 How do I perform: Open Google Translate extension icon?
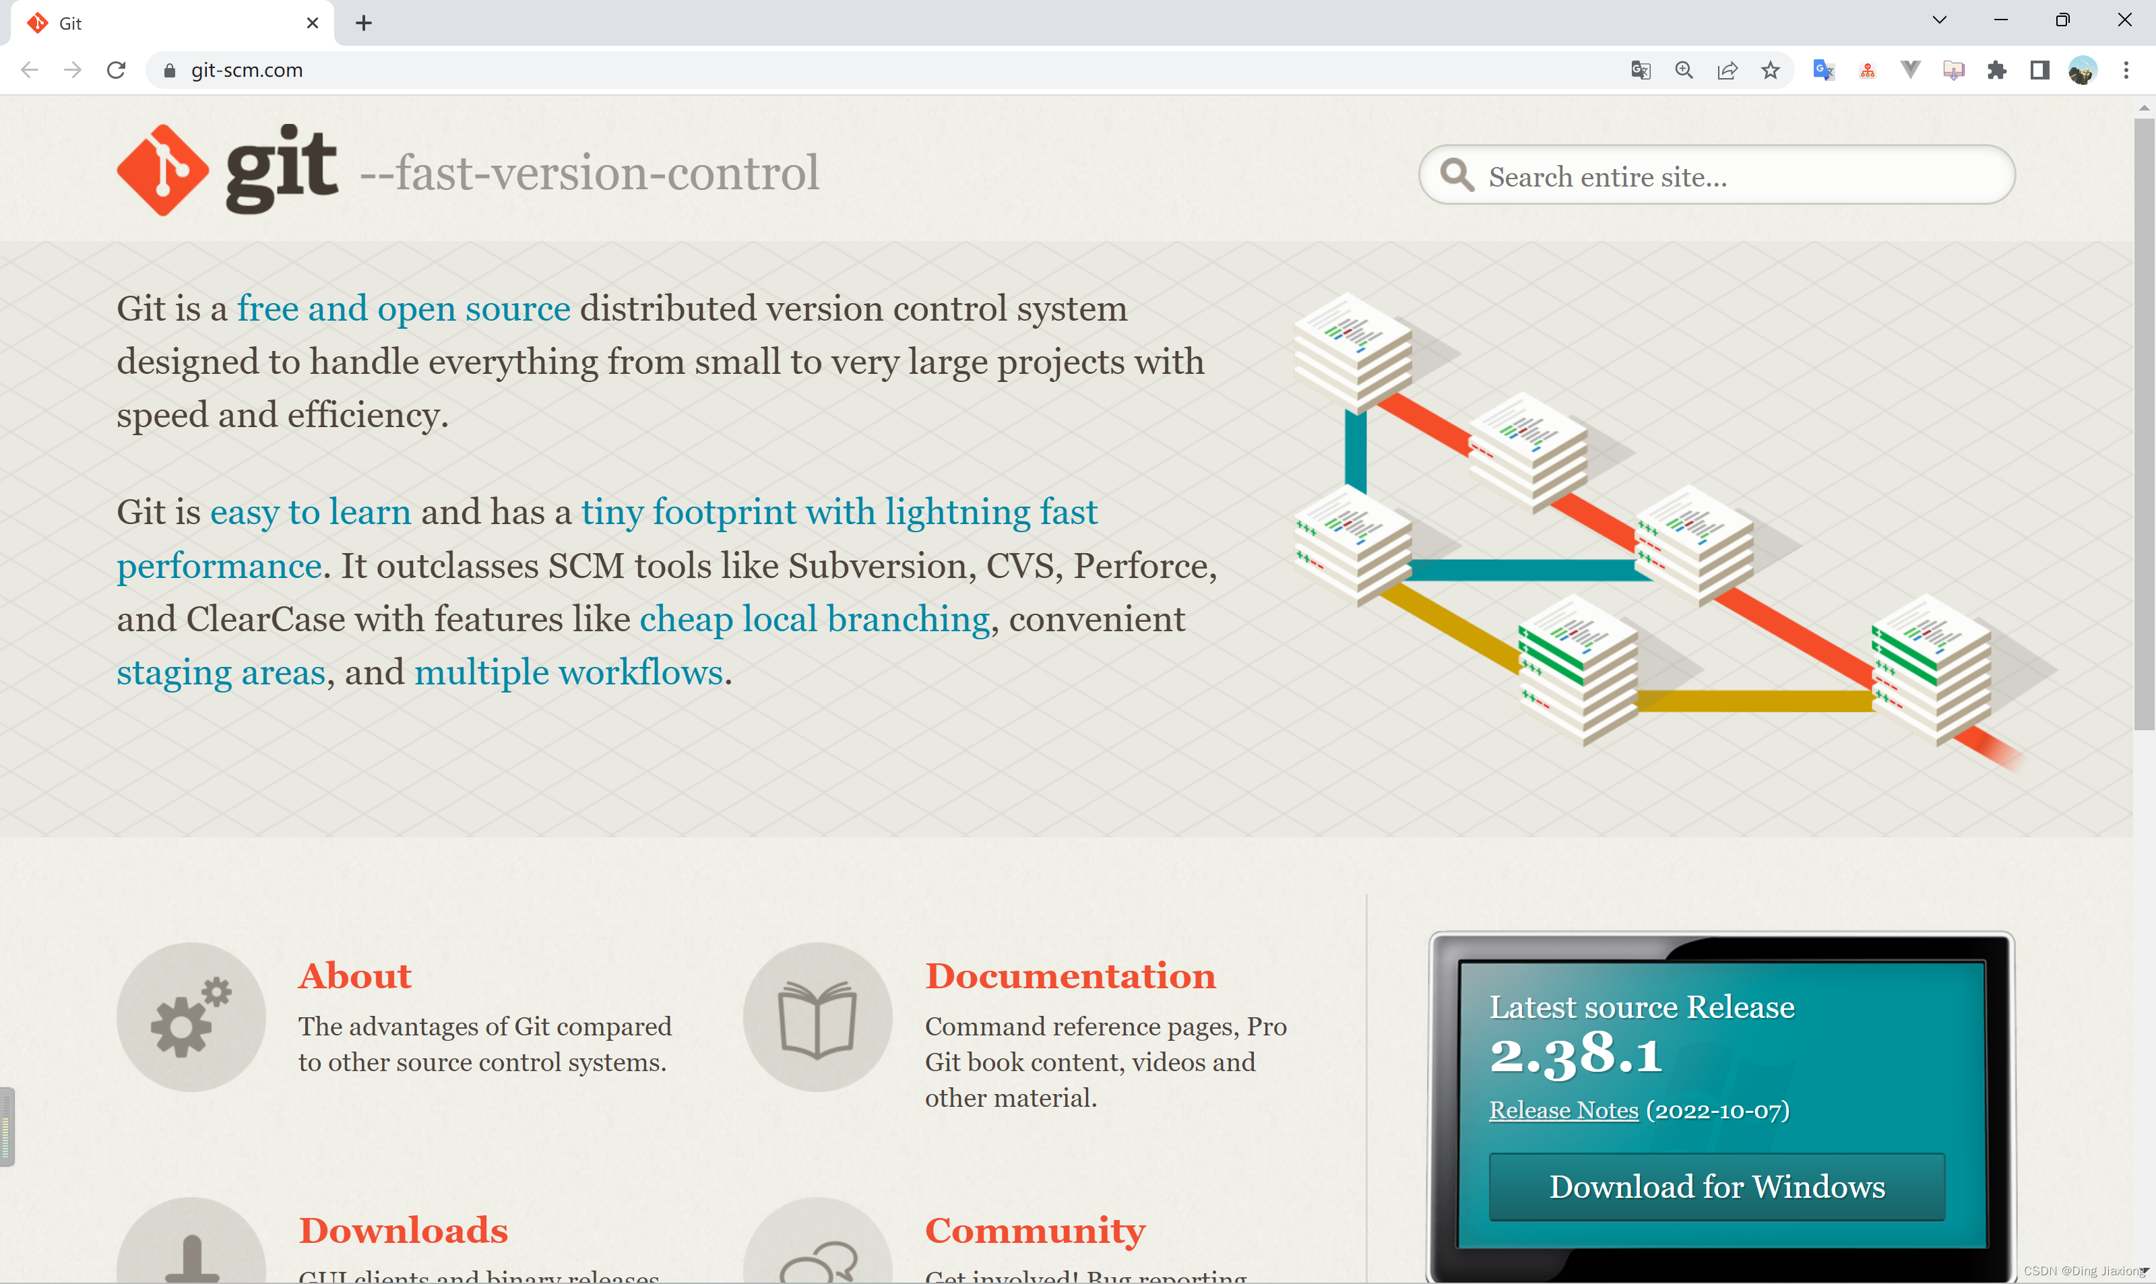tap(1824, 70)
